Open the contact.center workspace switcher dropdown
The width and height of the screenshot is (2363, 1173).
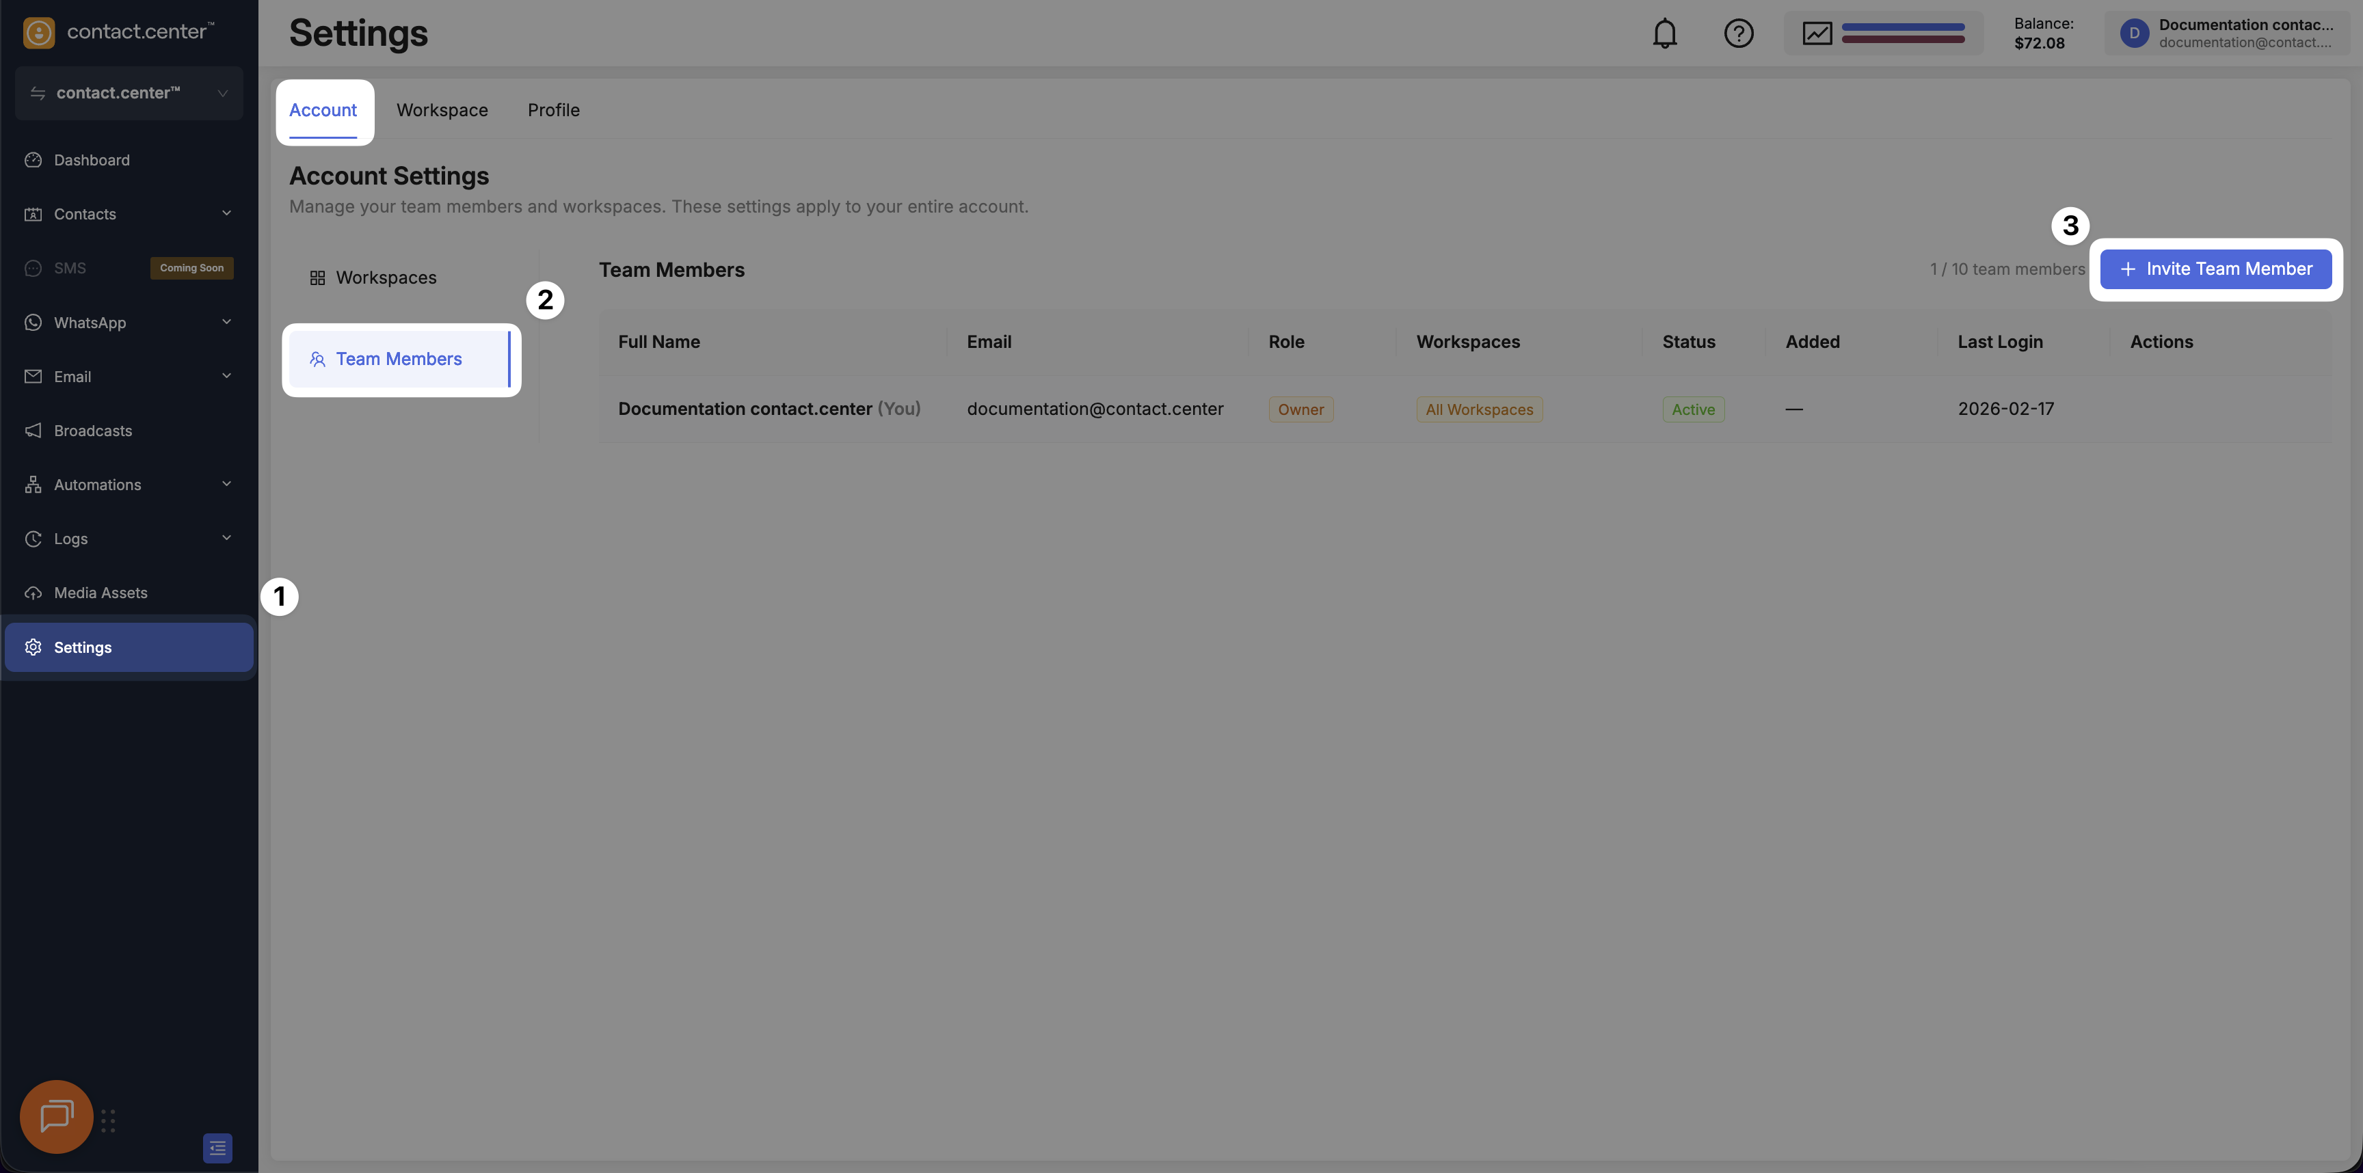(129, 93)
